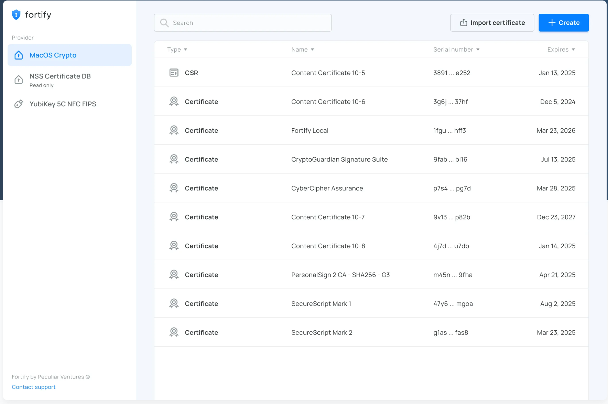Click expiry date Jul 13, 2025

click(558, 160)
